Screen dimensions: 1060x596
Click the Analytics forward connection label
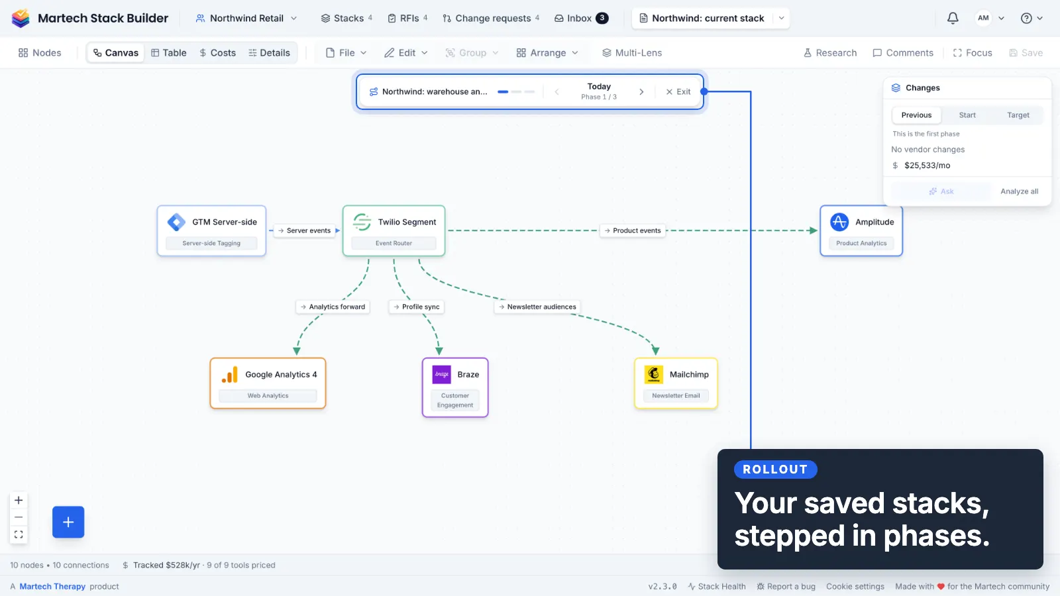[333, 307]
